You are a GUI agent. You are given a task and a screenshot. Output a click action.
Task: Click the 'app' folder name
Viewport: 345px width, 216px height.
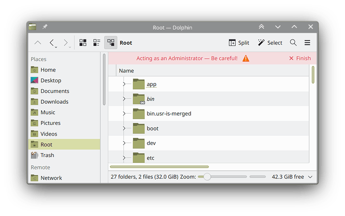(x=151, y=84)
